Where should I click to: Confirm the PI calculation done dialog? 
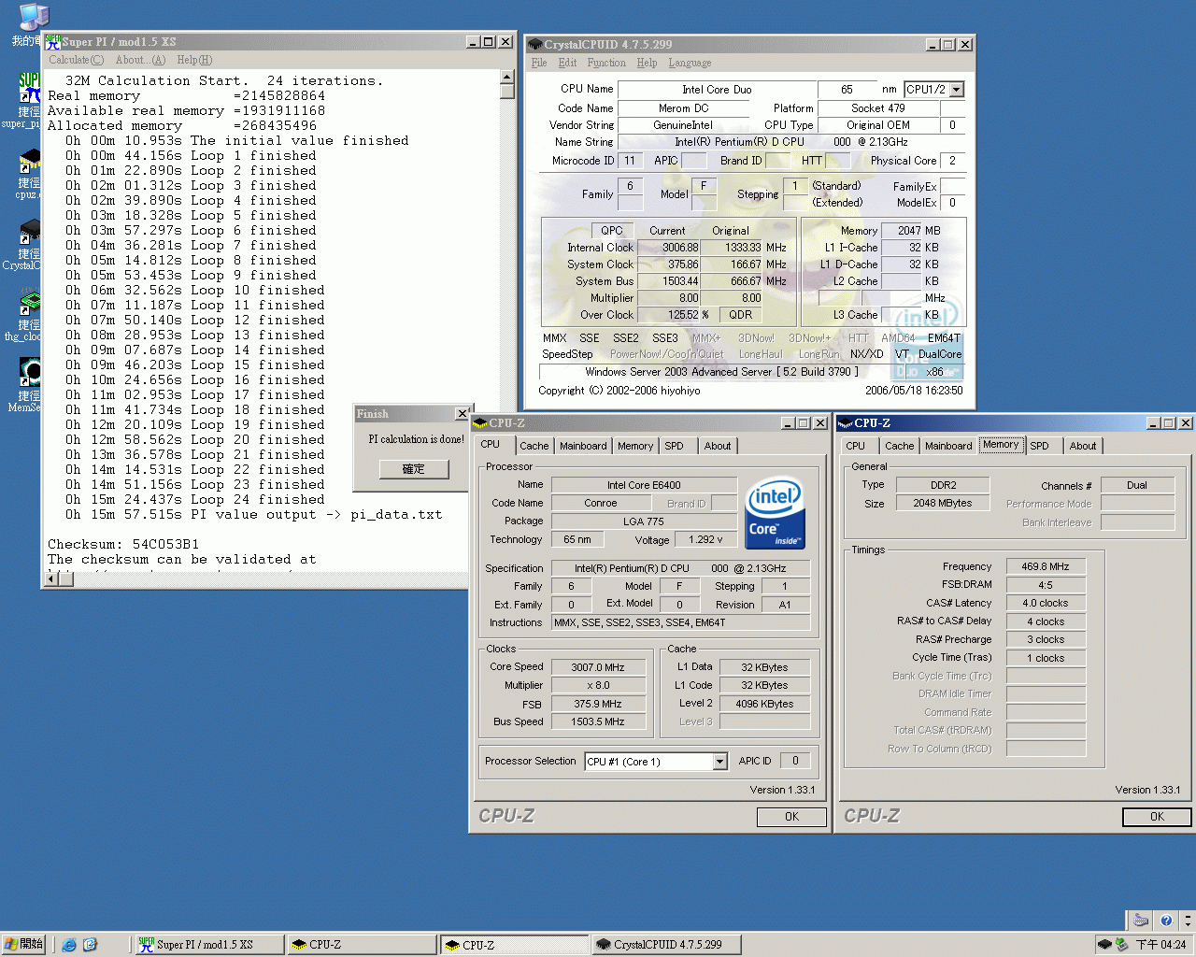(413, 469)
